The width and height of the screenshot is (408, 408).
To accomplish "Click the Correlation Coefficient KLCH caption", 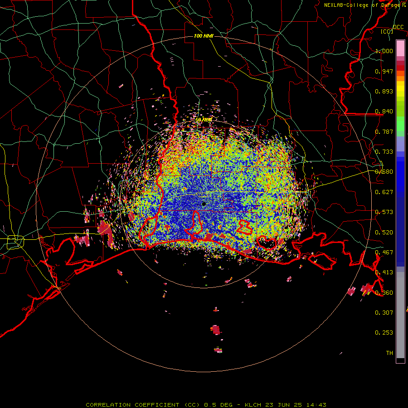I will tap(206, 405).
